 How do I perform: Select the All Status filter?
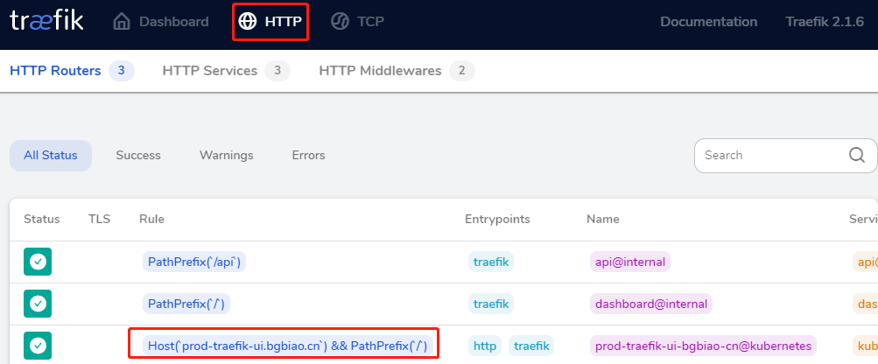[x=51, y=155]
